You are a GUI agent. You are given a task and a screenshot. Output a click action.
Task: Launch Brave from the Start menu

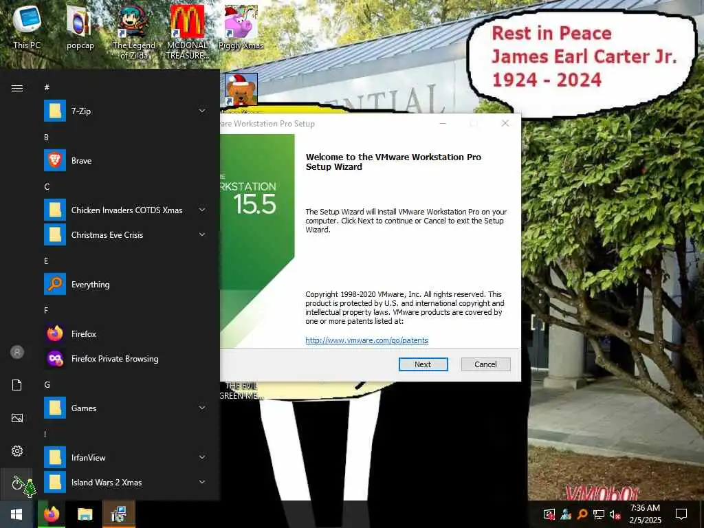pyautogui.click(x=125, y=160)
